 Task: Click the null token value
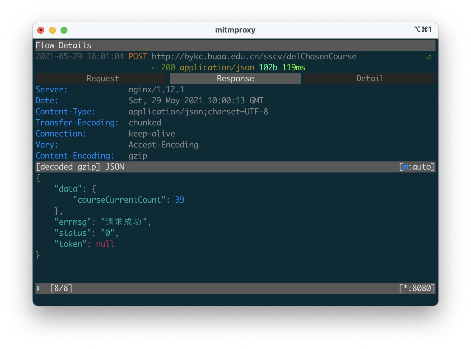105,244
